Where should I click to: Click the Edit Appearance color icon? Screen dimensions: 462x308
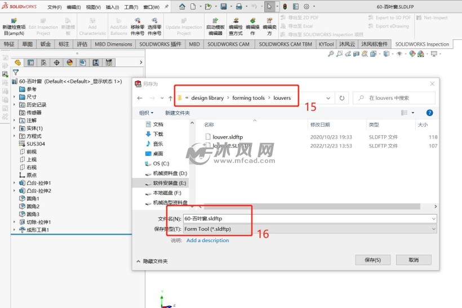coord(412,54)
